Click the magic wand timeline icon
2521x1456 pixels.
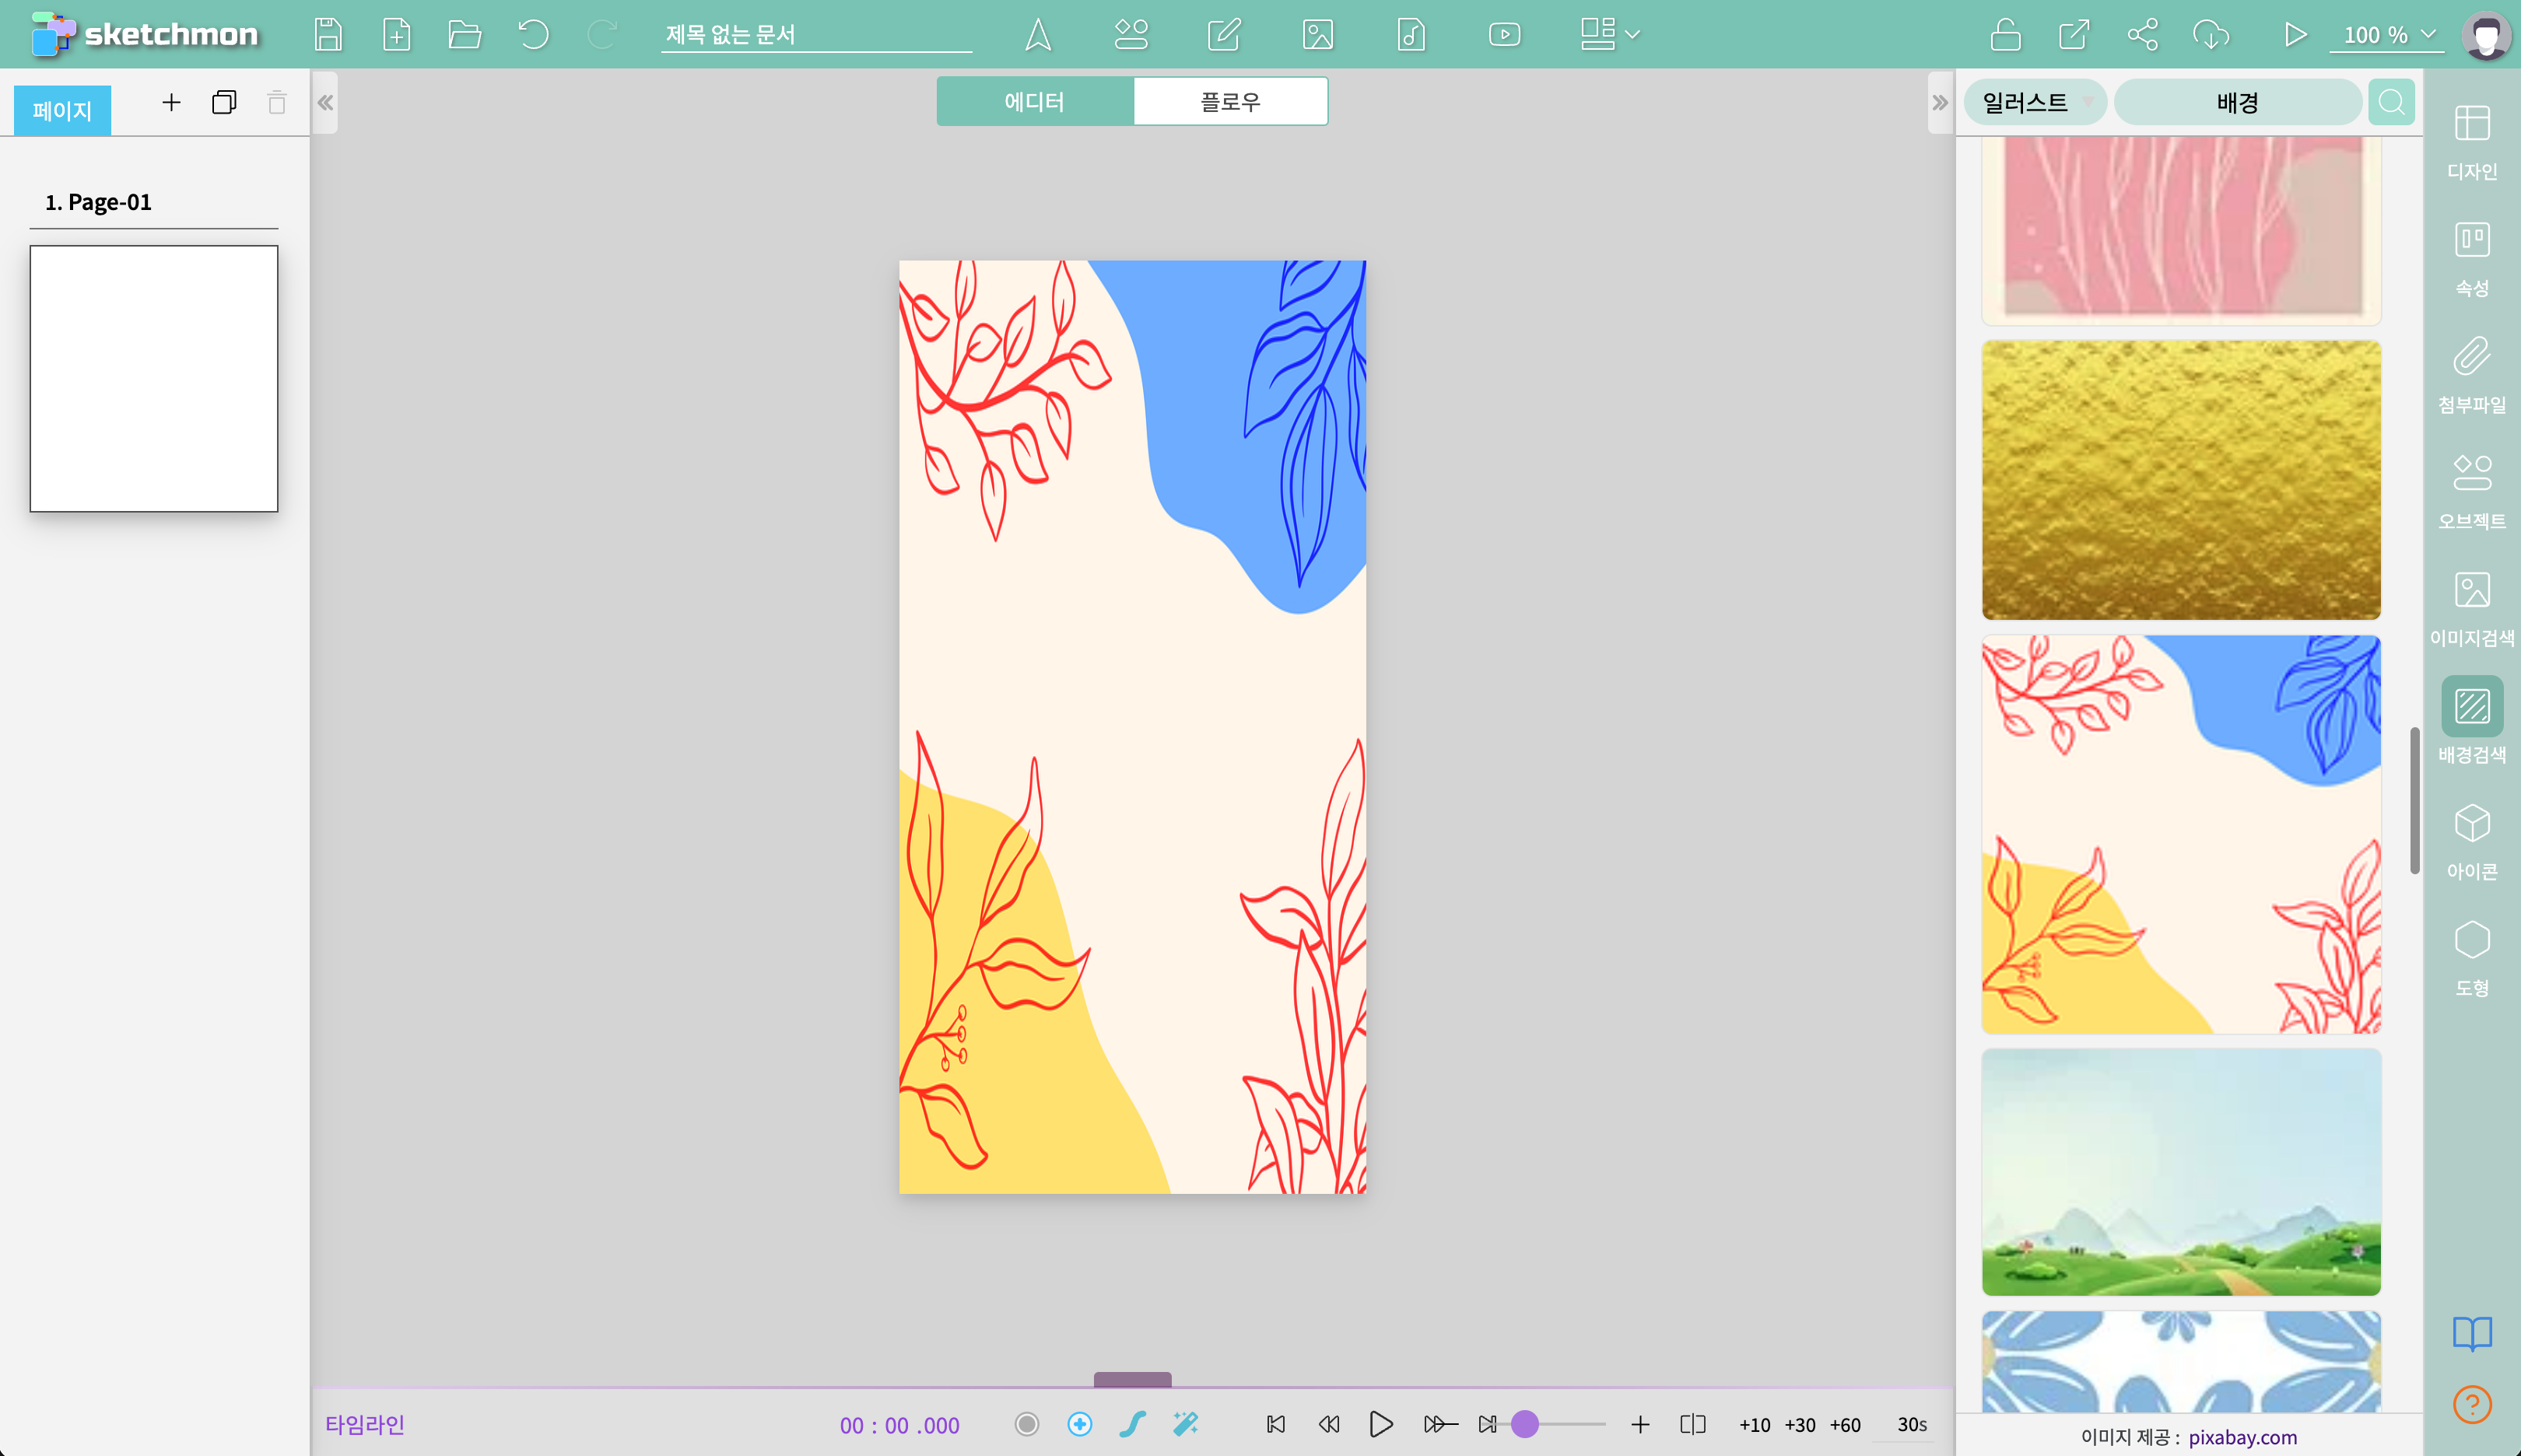1186,1424
